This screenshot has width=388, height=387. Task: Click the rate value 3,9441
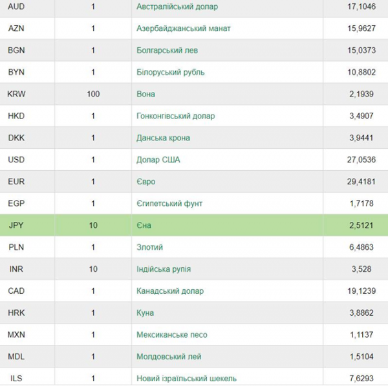point(361,138)
